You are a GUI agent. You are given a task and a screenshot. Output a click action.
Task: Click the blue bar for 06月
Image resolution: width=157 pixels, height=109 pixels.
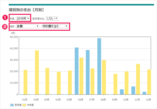click(x=77, y=71)
